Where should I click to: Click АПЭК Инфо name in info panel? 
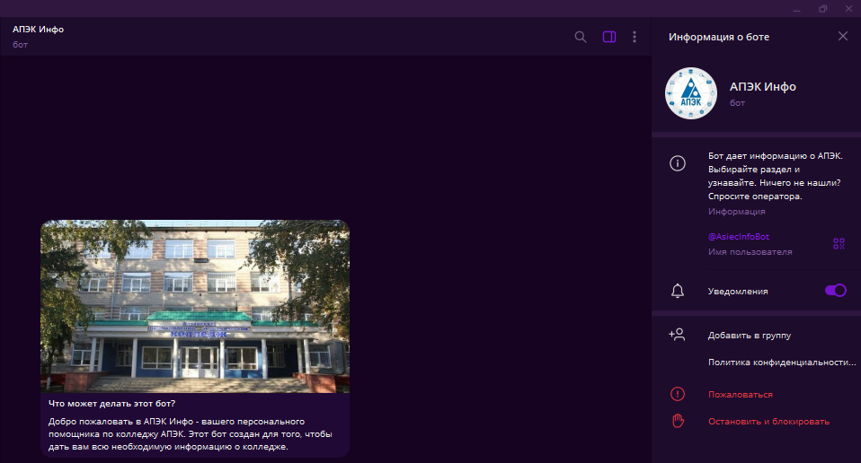[763, 86]
